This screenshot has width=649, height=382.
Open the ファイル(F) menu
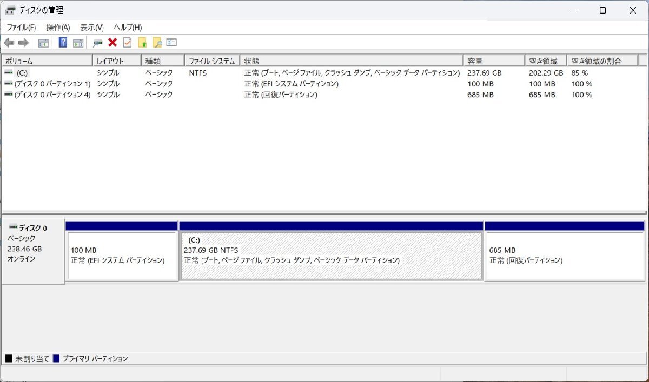point(21,28)
